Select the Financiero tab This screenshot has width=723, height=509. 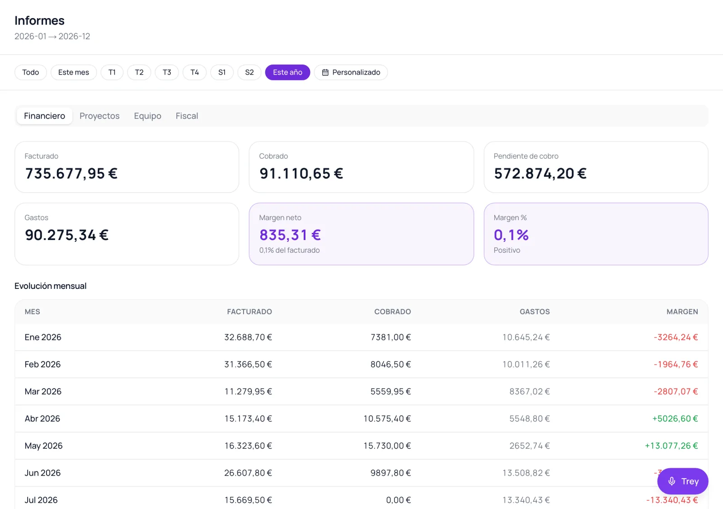45,116
